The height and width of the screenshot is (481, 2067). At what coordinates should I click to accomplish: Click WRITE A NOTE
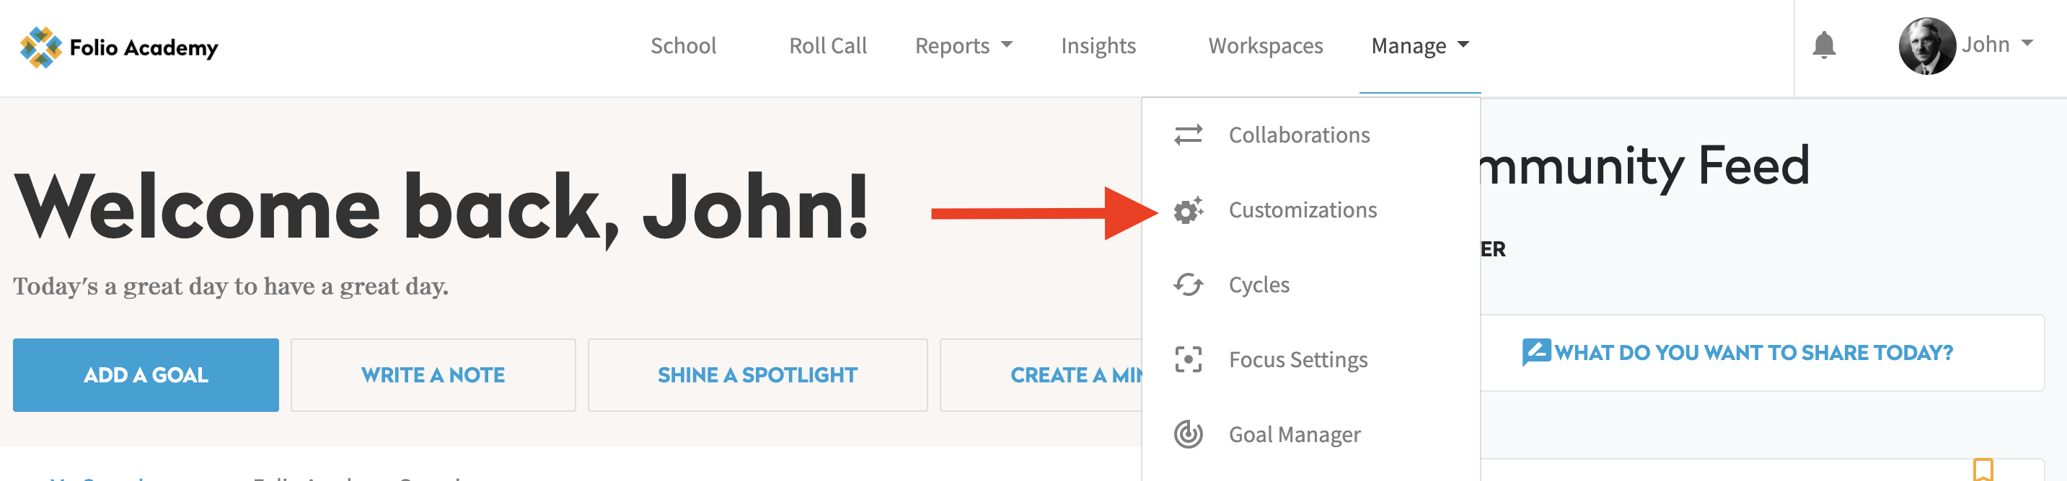(x=433, y=374)
